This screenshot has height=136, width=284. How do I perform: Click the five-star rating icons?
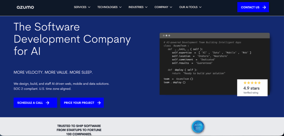point(252,83)
